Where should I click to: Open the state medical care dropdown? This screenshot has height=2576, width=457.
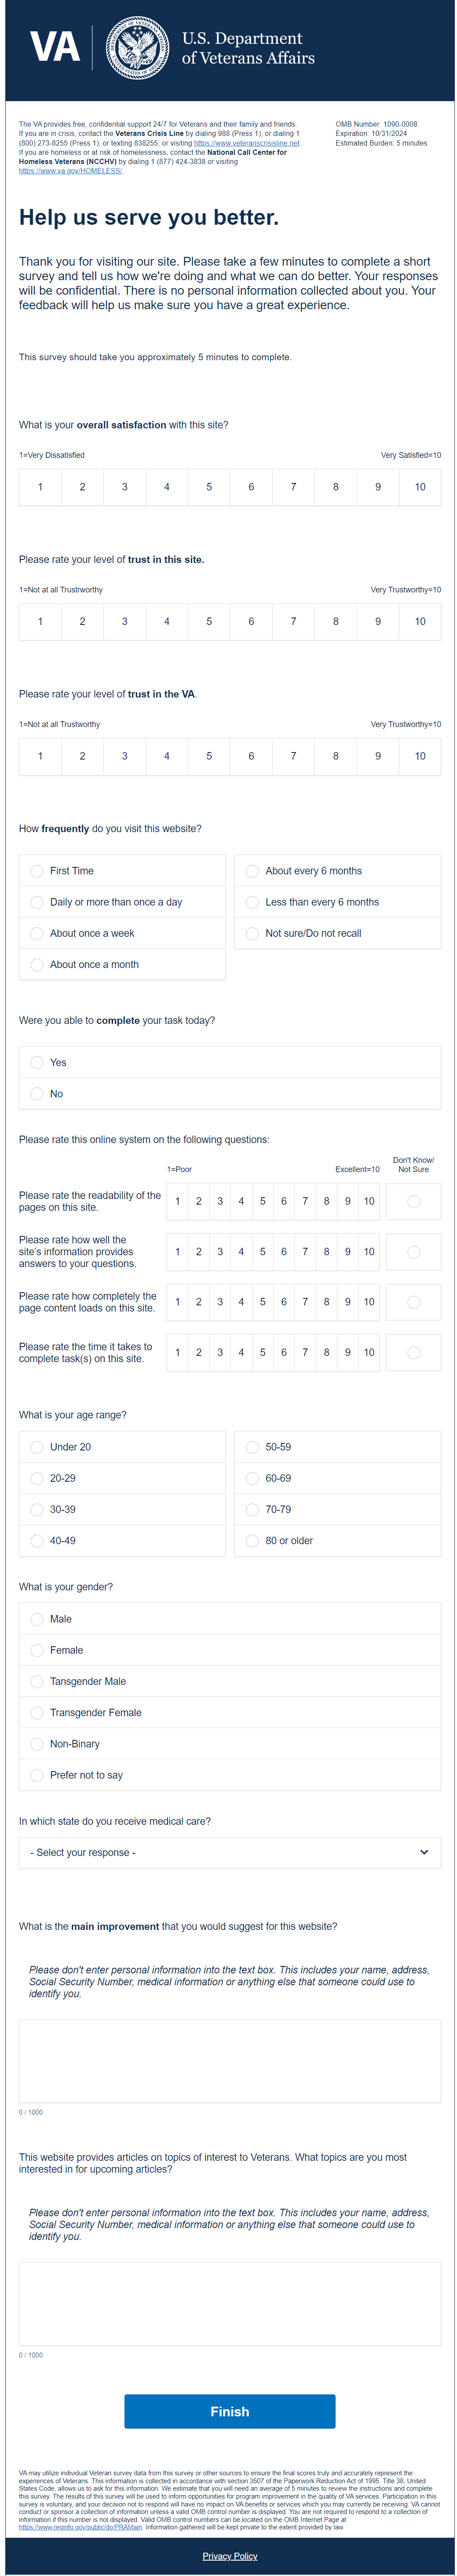point(229,1852)
